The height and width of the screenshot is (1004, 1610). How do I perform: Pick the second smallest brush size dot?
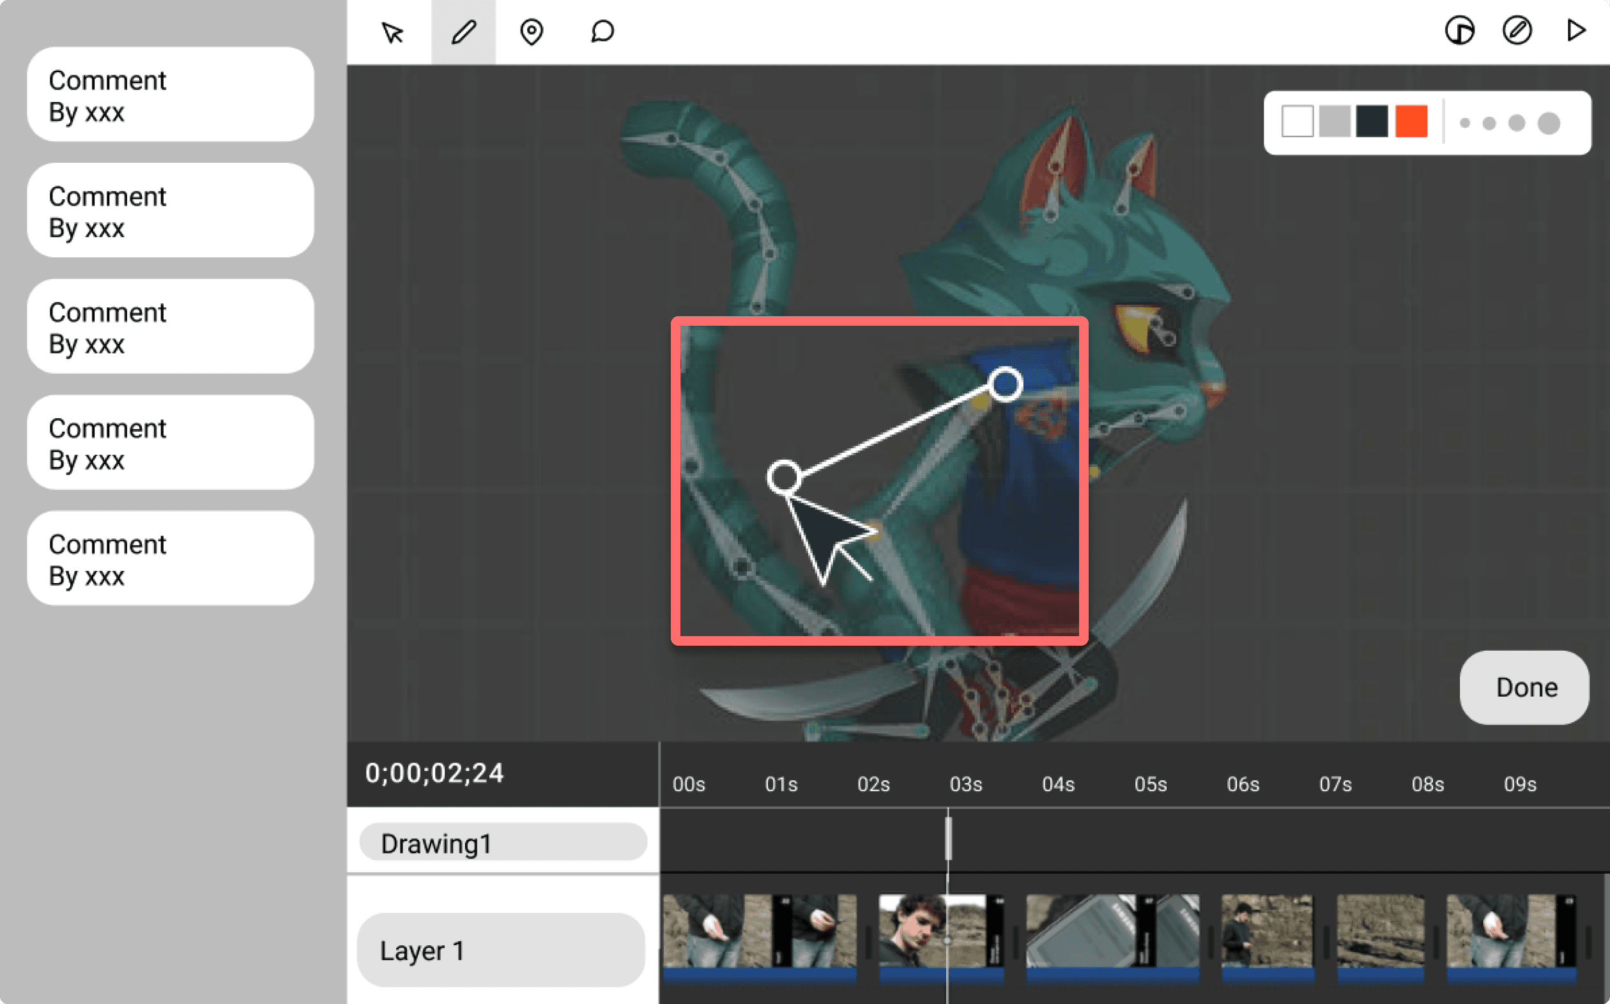[1489, 123]
